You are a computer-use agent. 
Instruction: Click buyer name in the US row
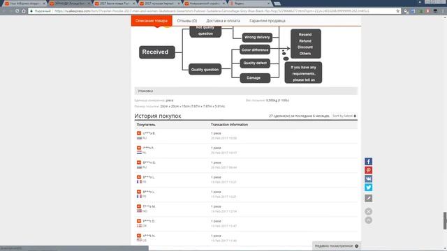tap(149, 236)
